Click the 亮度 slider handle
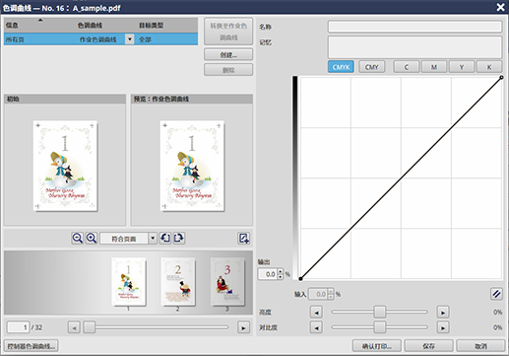Image resolution: width=509 pixels, height=356 pixels. pyautogui.click(x=380, y=312)
